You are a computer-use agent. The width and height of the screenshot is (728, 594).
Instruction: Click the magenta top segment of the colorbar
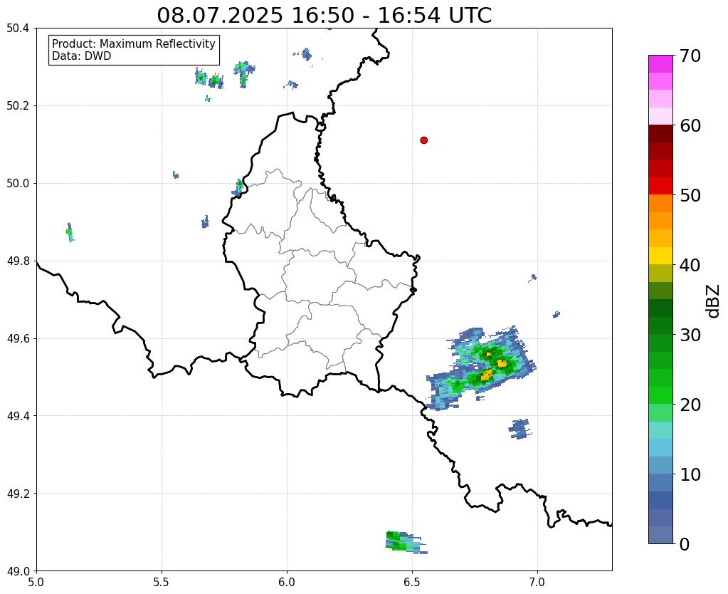pos(660,64)
